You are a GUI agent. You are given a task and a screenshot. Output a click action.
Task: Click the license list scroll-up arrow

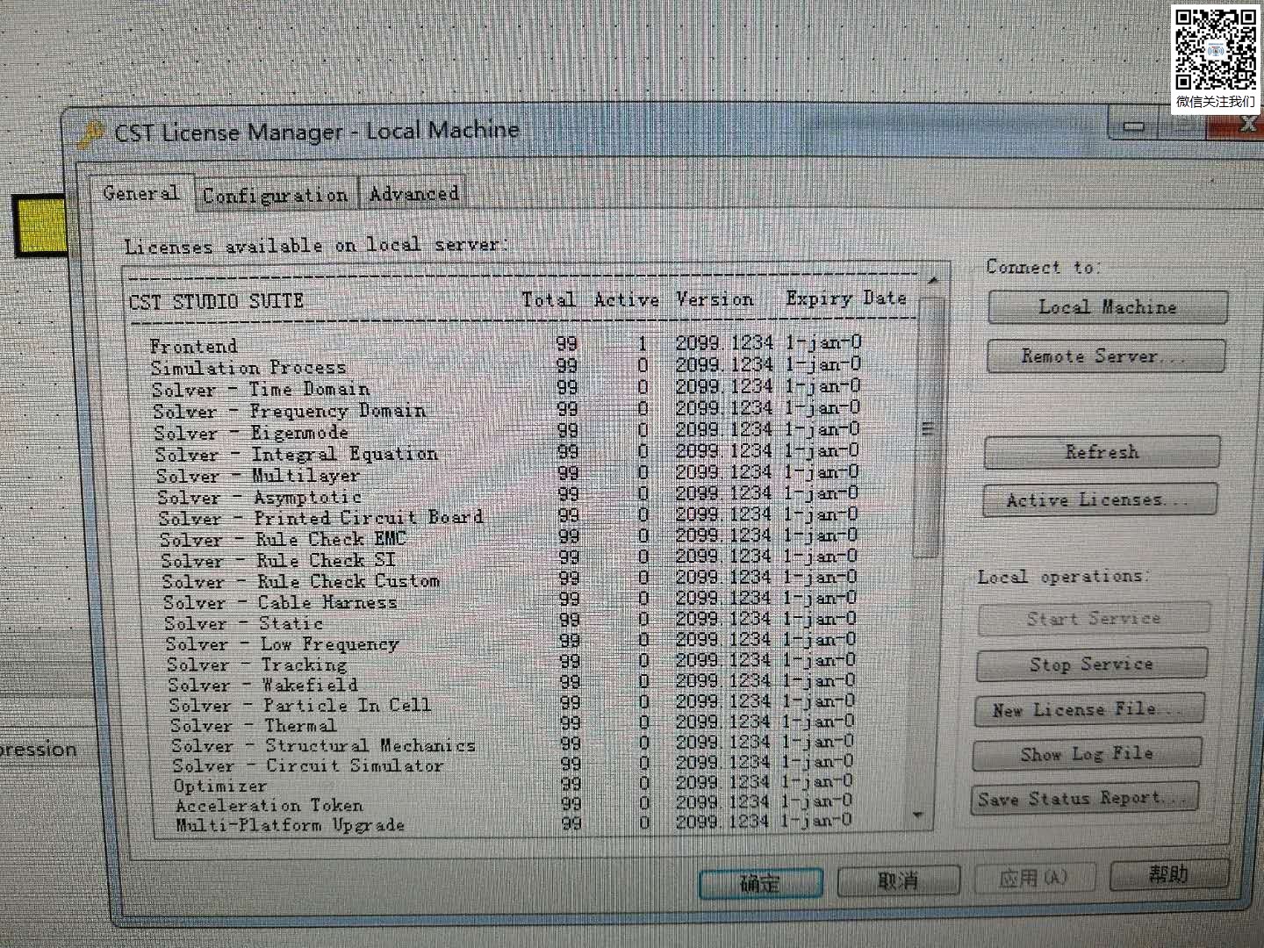pos(932,281)
